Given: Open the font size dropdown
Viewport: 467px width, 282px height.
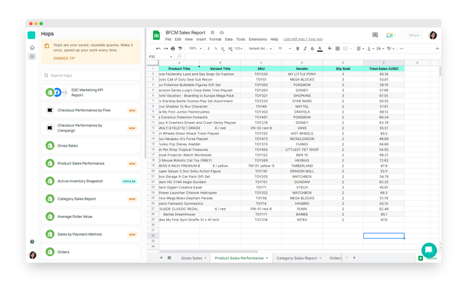Looking at the screenshot, I should pos(284,49).
